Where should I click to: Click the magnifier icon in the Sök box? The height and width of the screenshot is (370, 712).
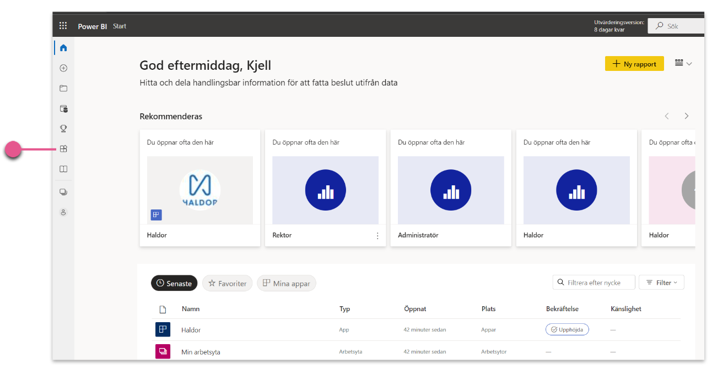(x=660, y=26)
